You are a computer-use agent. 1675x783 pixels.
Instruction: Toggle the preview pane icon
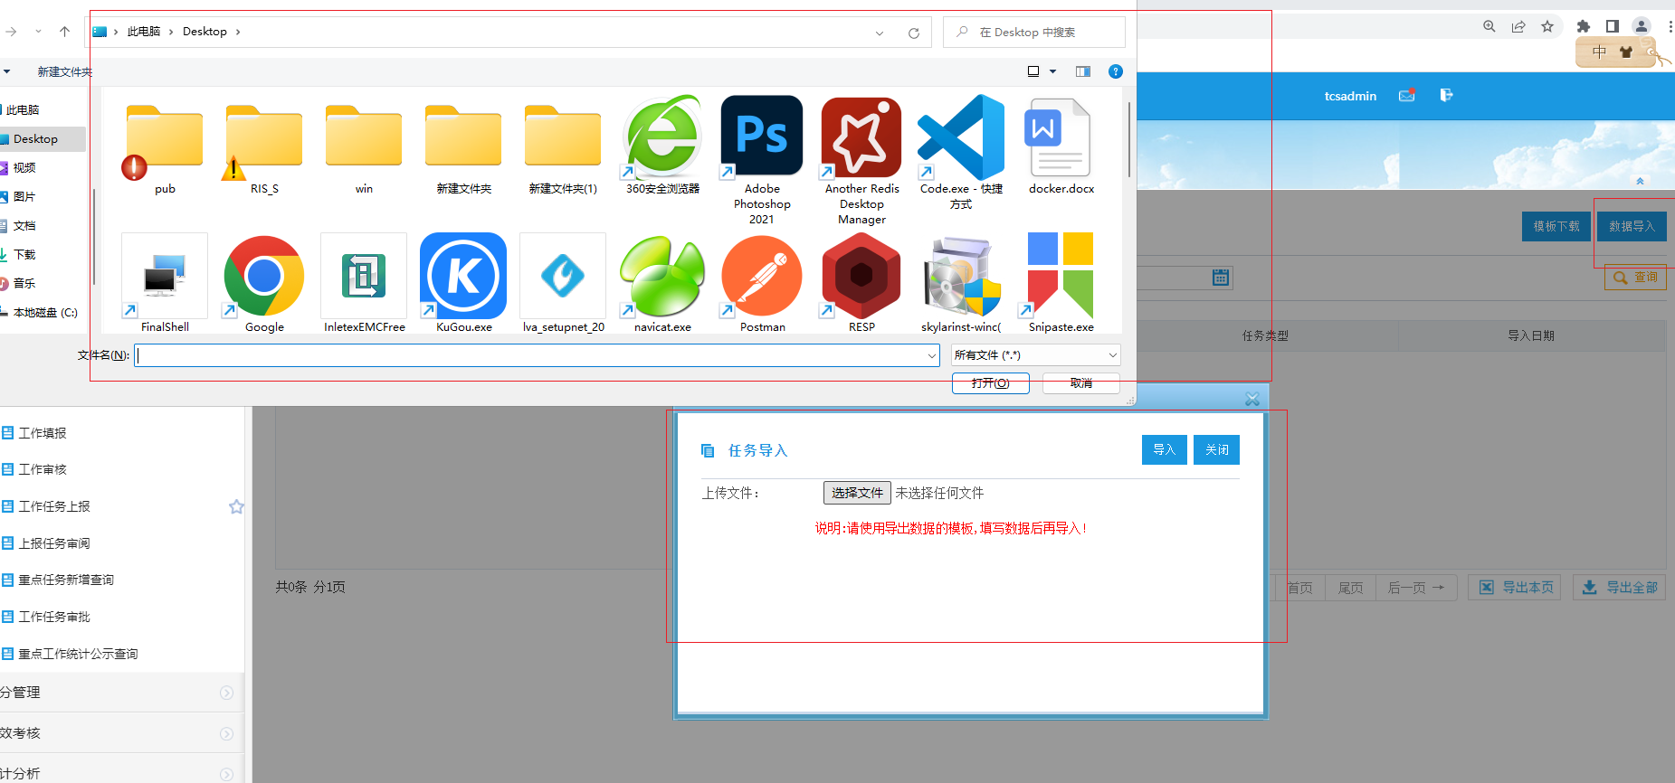[x=1083, y=71]
